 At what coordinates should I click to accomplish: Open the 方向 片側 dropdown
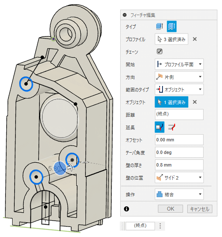[x=179, y=77]
